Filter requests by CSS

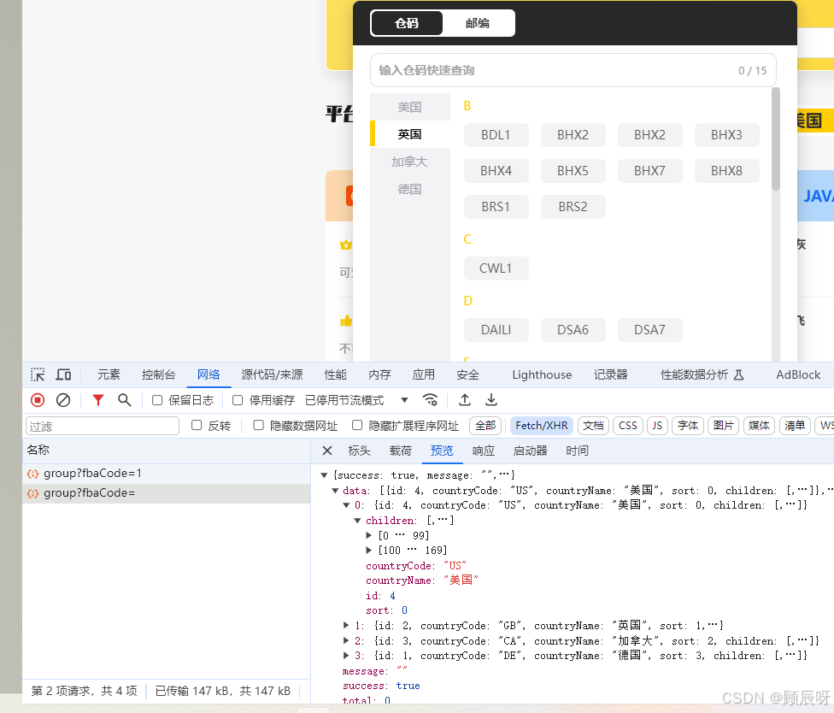point(628,426)
